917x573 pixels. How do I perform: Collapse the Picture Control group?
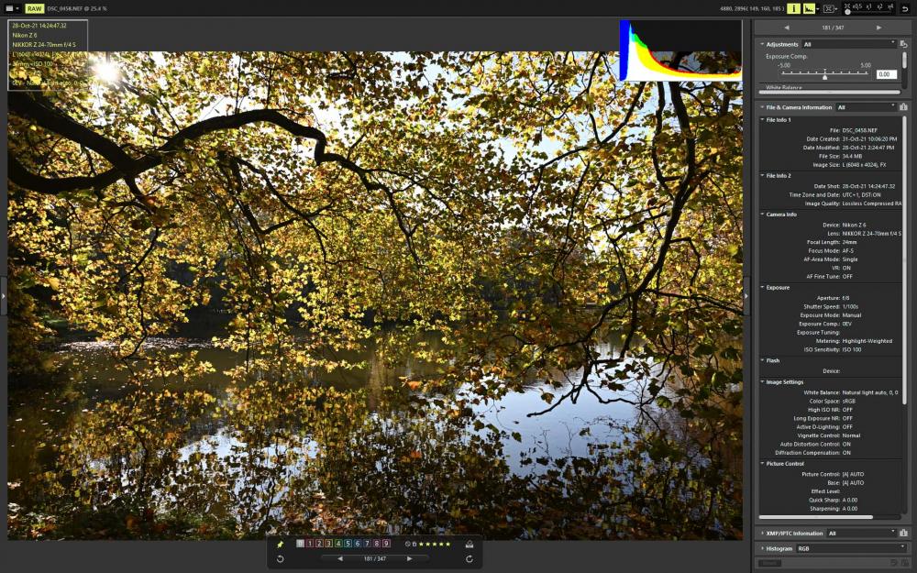[762, 463]
